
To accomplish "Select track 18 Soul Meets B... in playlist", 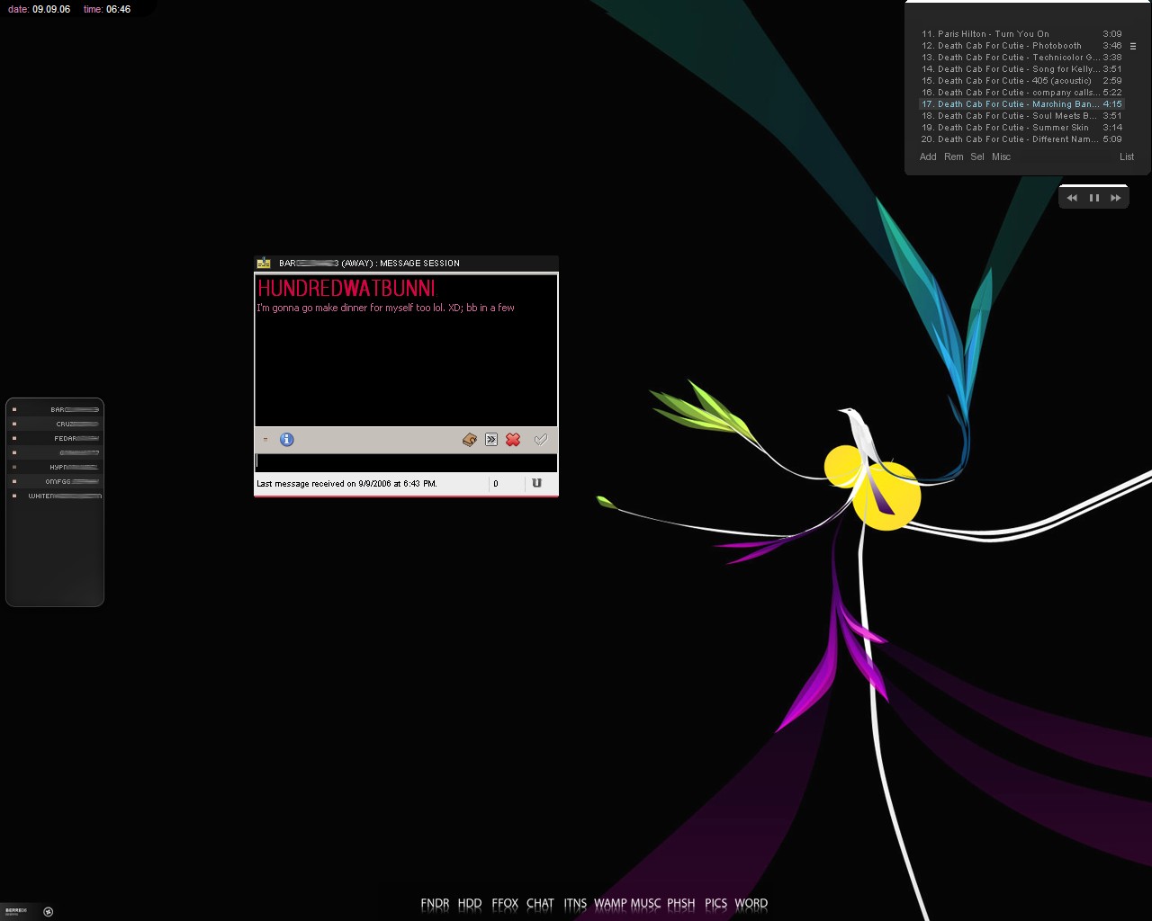I will pyautogui.click(x=1021, y=116).
